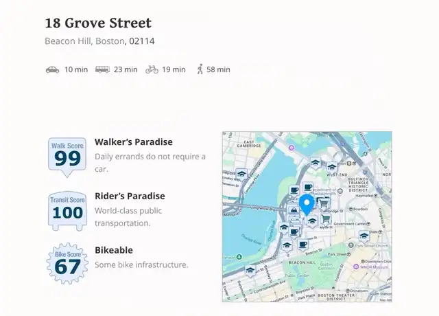This screenshot has width=439, height=316.
Task: Click the Haymarket station symbol
Action: (376, 195)
